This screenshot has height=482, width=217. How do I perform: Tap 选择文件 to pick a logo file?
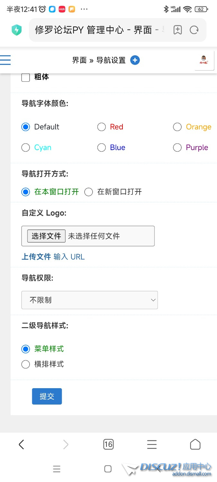pyautogui.click(x=46, y=236)
